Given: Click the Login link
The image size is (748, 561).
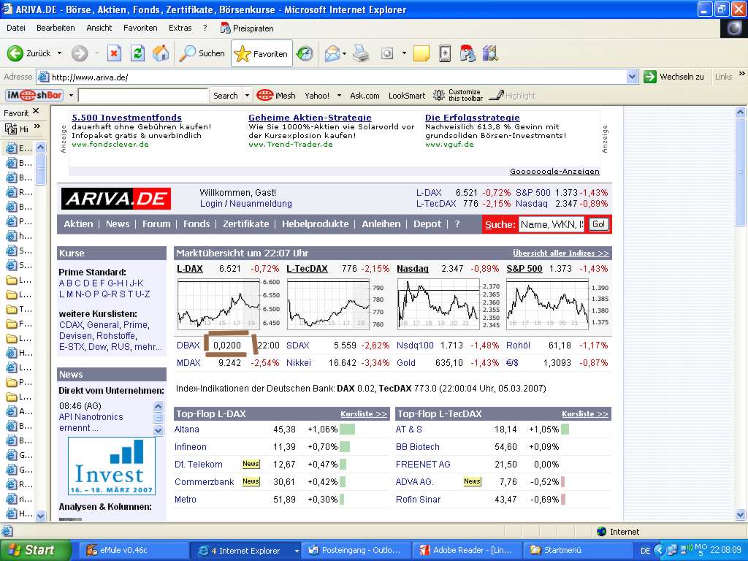Looking at the screenshot, I should pos(211,204).
